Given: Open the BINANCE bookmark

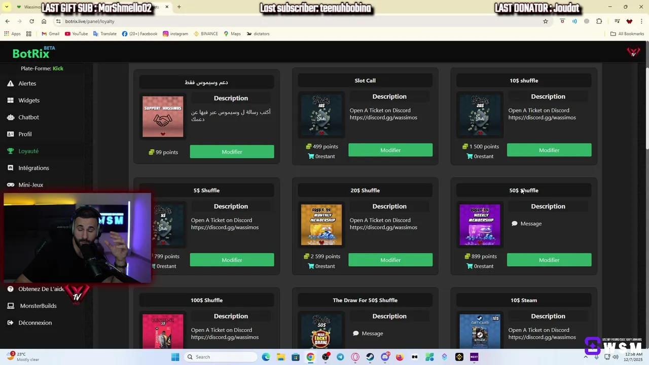Looking at the screenshot, I should tap(205, 34).
